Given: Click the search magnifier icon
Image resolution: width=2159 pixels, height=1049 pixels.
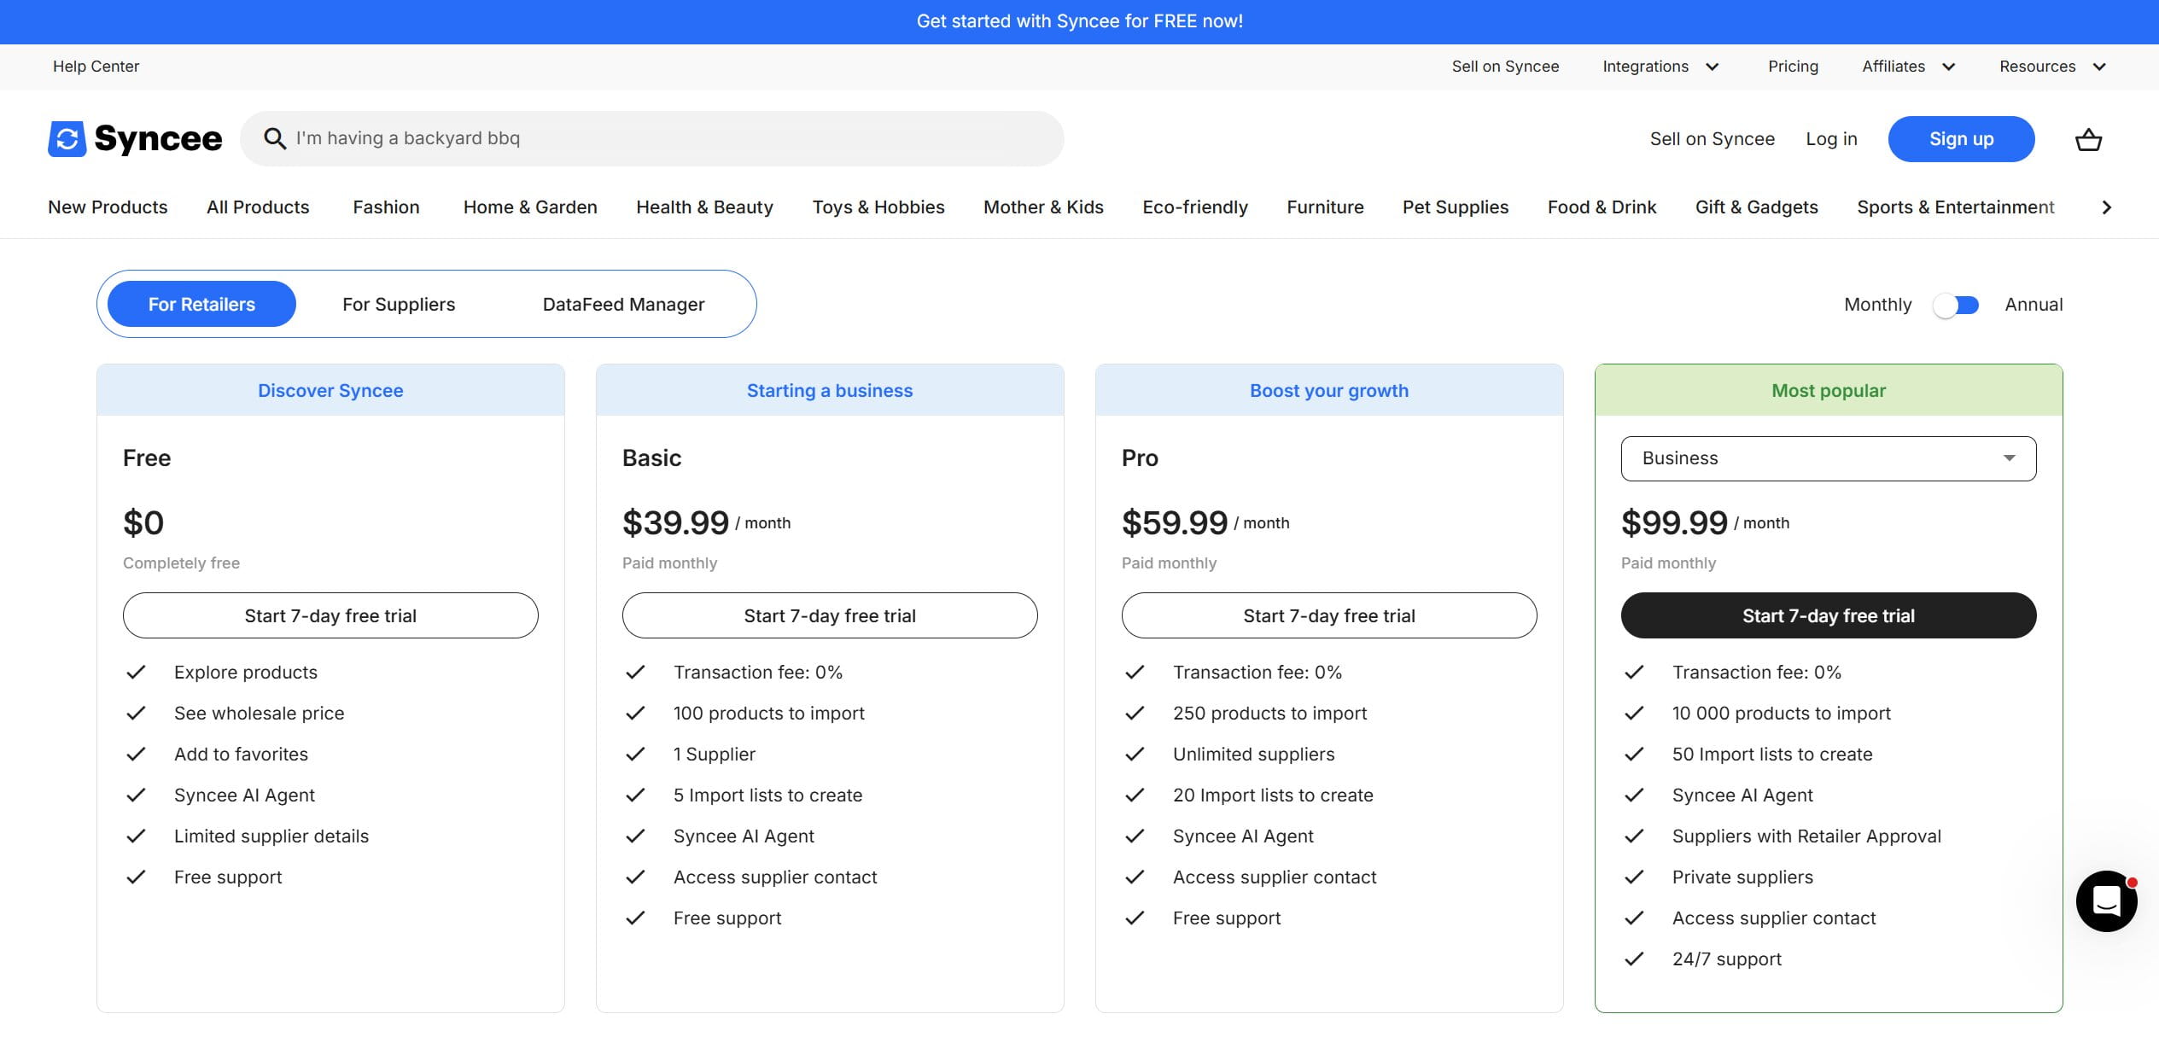Looking at the screenshot, I should 274,138.
